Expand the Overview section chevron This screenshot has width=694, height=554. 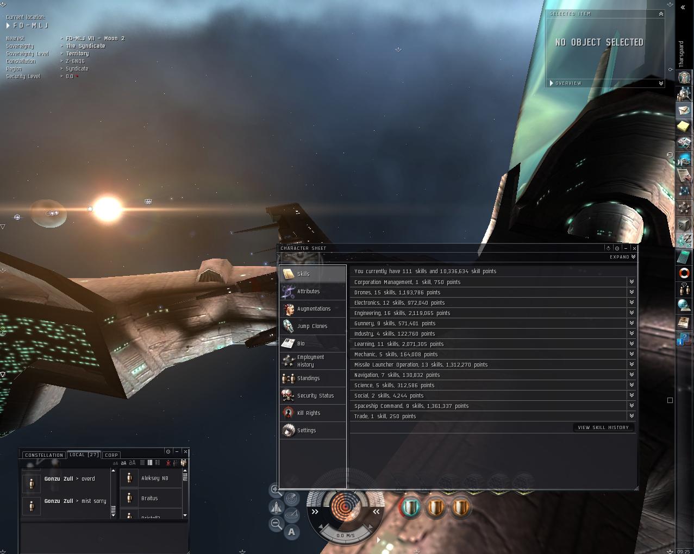[661, 83]
